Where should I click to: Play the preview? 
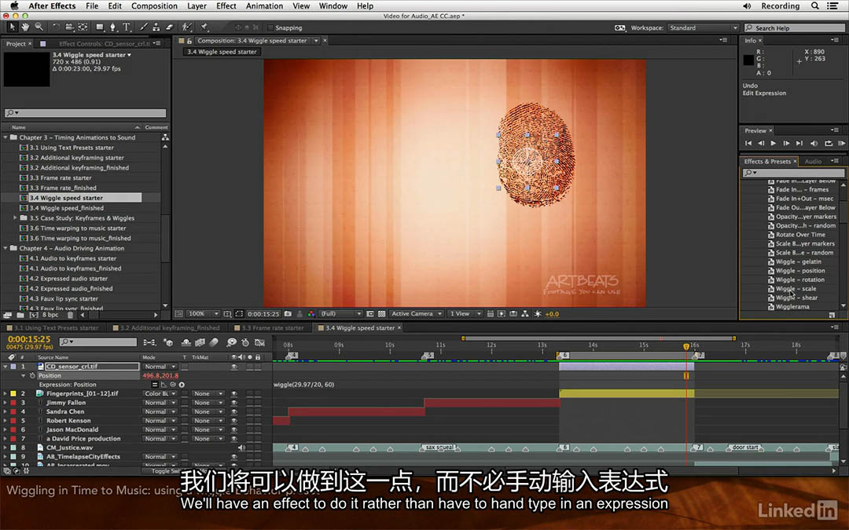[x=774, y=144]
